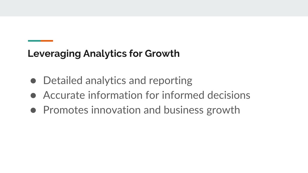
Task: Place cursor on the word 'Growth' in title
Action: point(162,53)
